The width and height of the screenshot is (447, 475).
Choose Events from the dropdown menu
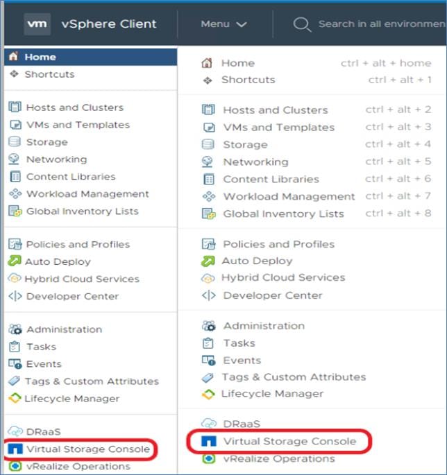[x=242, y=360]
